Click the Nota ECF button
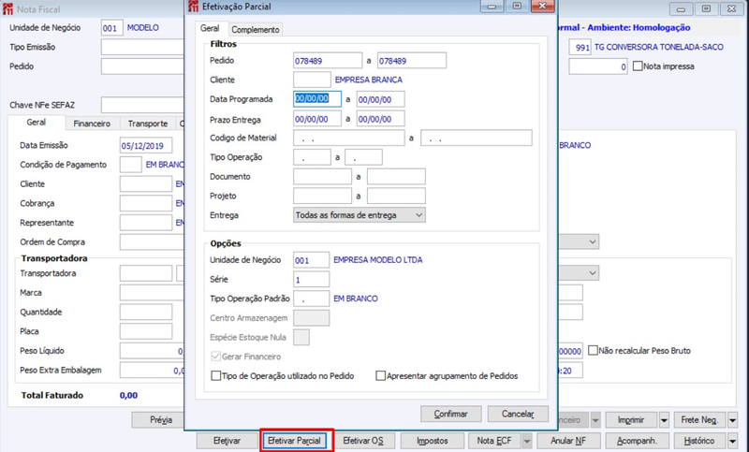The height and width of the screenshot is (452, 749). click(x=494, y=441)
